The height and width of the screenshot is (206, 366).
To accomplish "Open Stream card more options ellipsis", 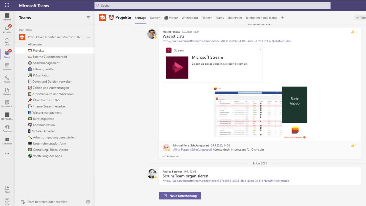I will pyautogui.click(x=259, y=50).
